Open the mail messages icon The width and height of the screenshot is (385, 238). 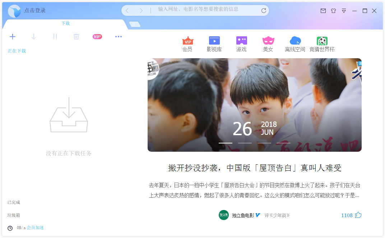[323, 11]
